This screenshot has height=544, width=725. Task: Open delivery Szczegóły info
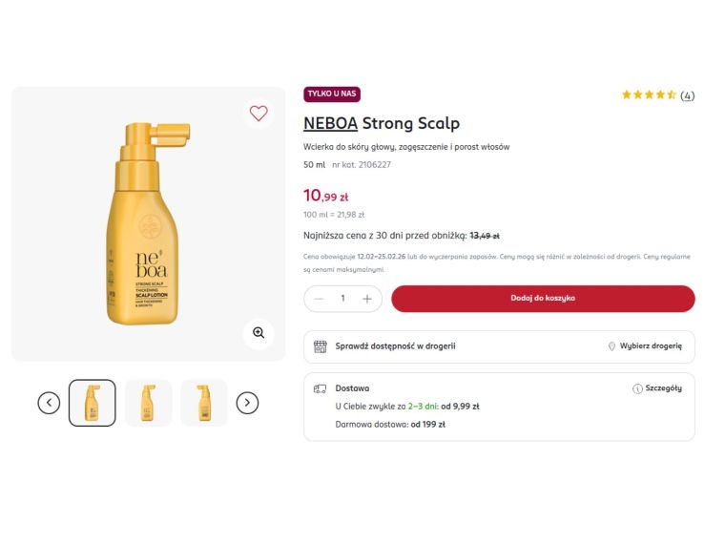coord(657,389)
